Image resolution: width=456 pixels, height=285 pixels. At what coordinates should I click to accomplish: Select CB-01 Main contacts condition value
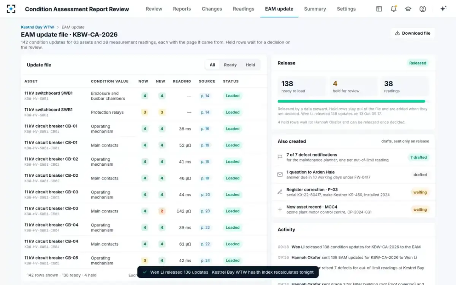click(x=104, y=145)
